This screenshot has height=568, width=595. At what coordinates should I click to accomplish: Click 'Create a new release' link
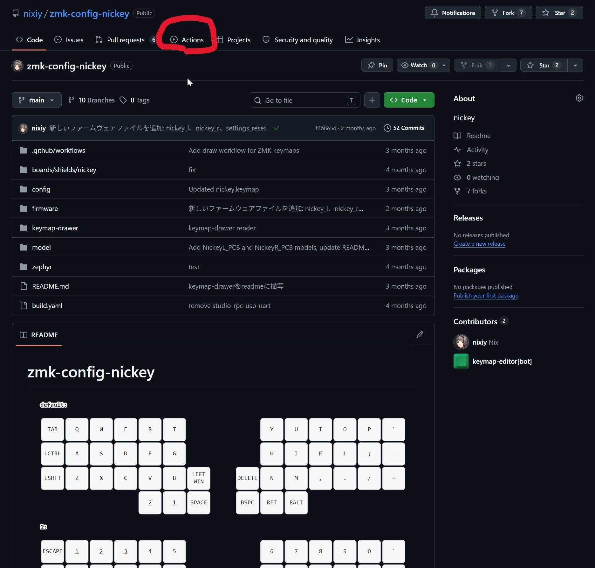[x=479, y=243]
